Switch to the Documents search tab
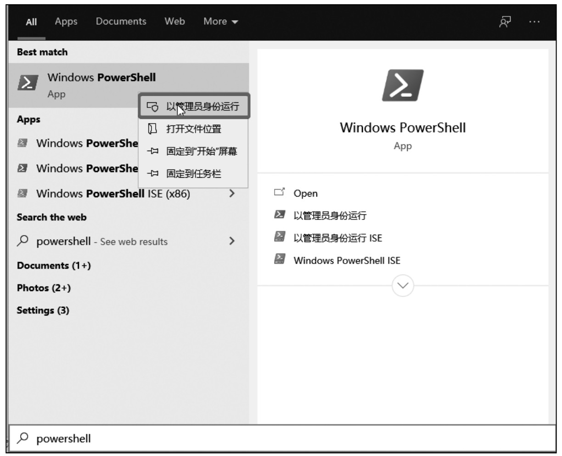Viewport: 562px width, 456px height. [x=121, y=21]
